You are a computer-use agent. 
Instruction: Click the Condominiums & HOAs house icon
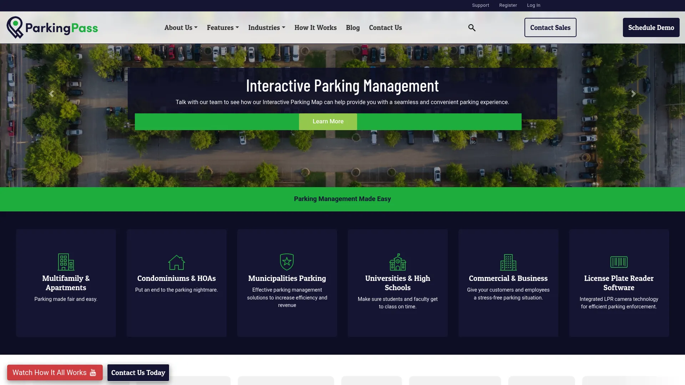(177, 262)
